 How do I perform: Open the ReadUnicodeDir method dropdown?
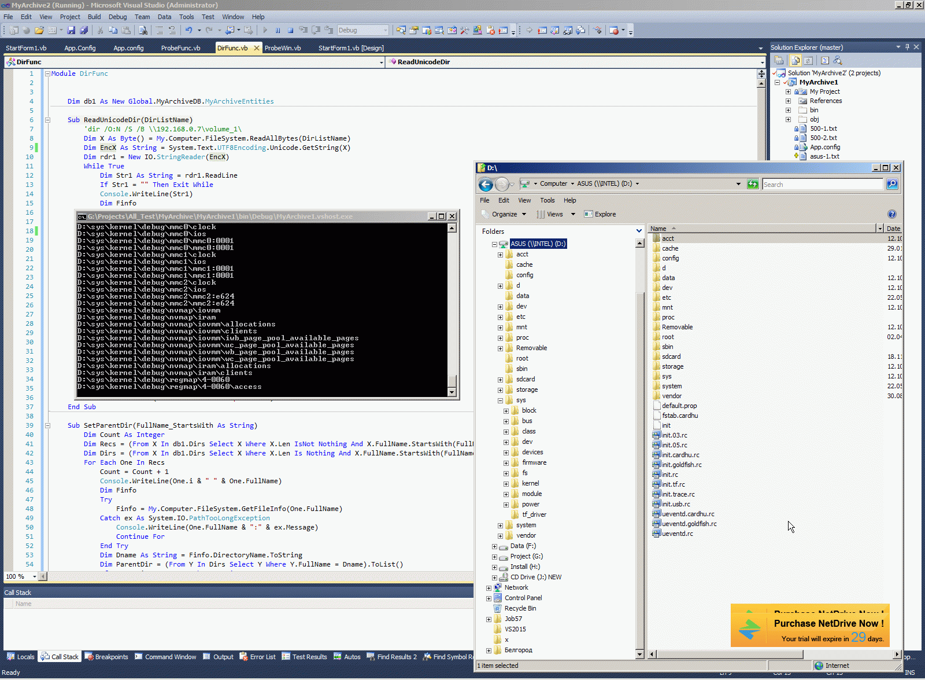[x=762, y=62]
